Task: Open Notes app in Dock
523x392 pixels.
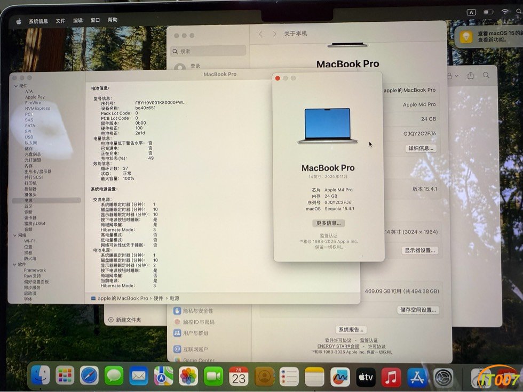Action: click(x=314, y=377)
